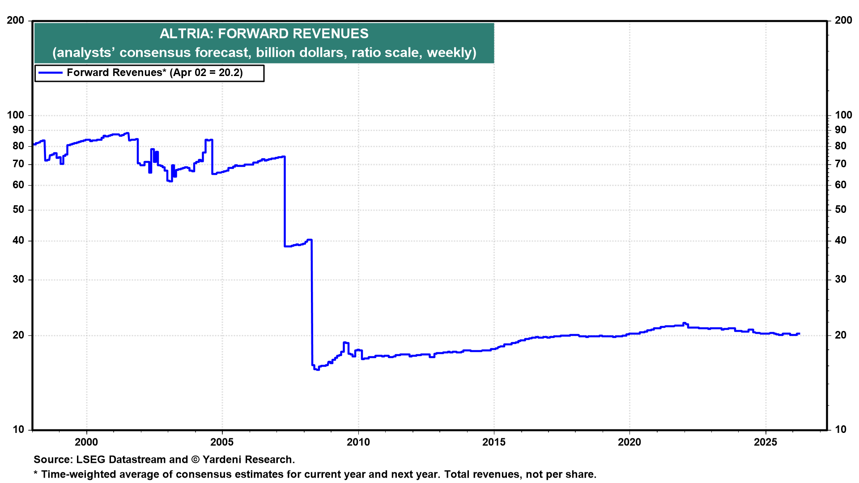Click the right y-axis 10 label

(841, 430)
